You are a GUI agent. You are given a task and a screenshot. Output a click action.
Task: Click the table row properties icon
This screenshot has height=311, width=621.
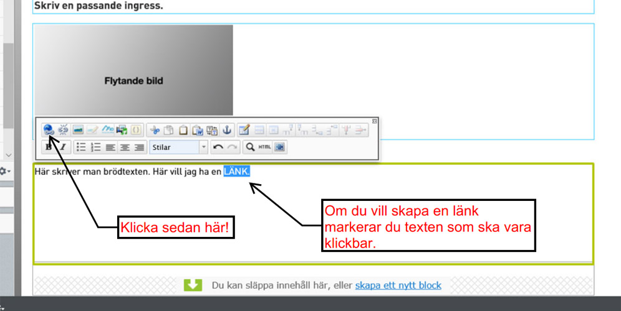pyautogui.click(x=259, y=129)
